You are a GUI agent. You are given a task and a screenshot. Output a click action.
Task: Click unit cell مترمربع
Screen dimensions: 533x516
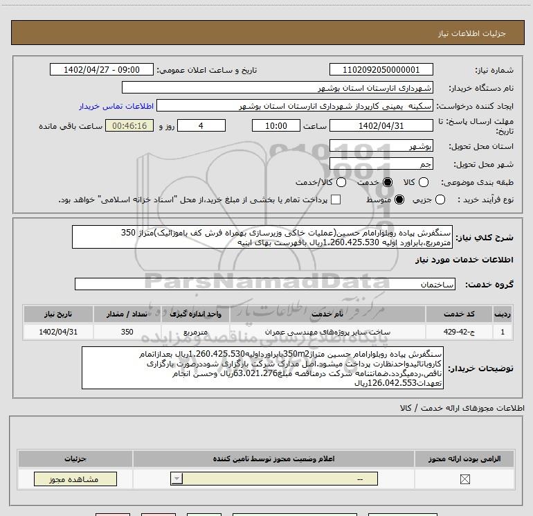195,332
